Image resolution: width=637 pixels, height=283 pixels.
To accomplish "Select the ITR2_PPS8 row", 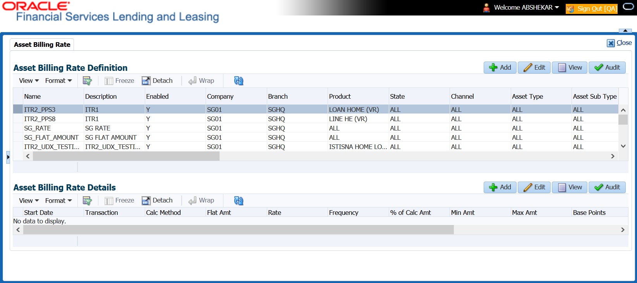I will point(316,119).
